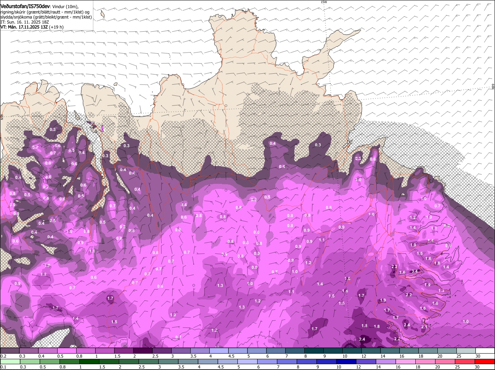Click the 2.1 precipitation value on the map
Image resolution: width=495 pixels, height=370 pixels.
pos(424,327)
